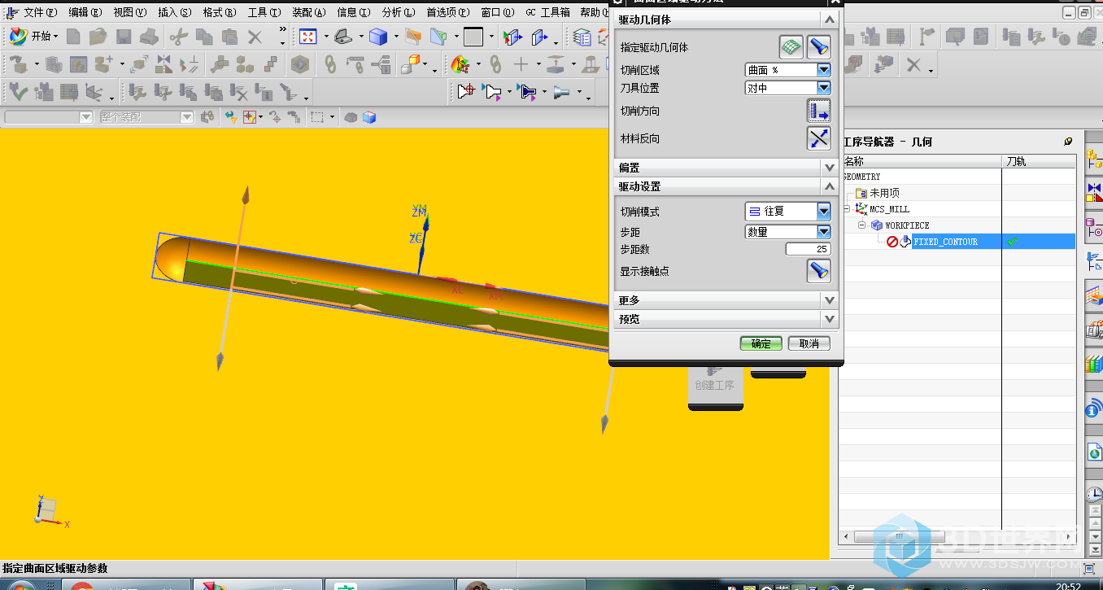Collapse the WORKPIECE tree node
Image resolution: width=1103 pixels, height=590 pixels.
(862, 225)
